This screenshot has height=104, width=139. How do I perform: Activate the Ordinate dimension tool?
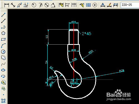[x=26, y=5]
